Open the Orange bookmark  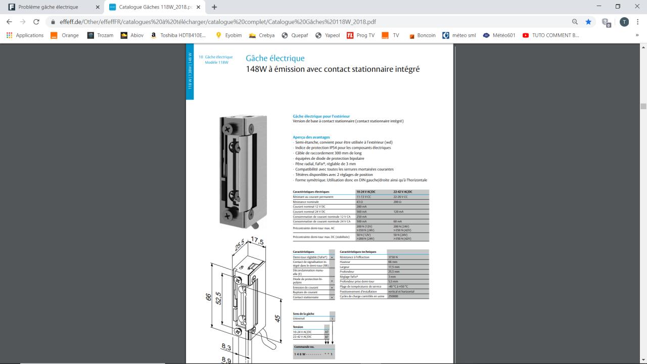pos(65,35)
